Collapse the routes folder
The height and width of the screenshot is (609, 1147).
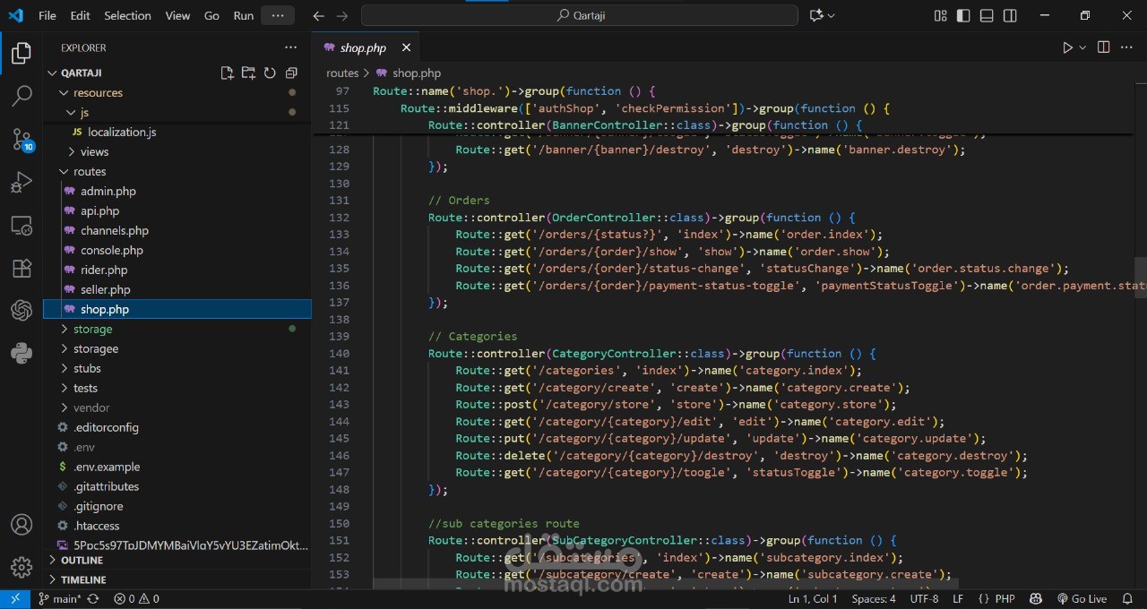pos(89,171)
